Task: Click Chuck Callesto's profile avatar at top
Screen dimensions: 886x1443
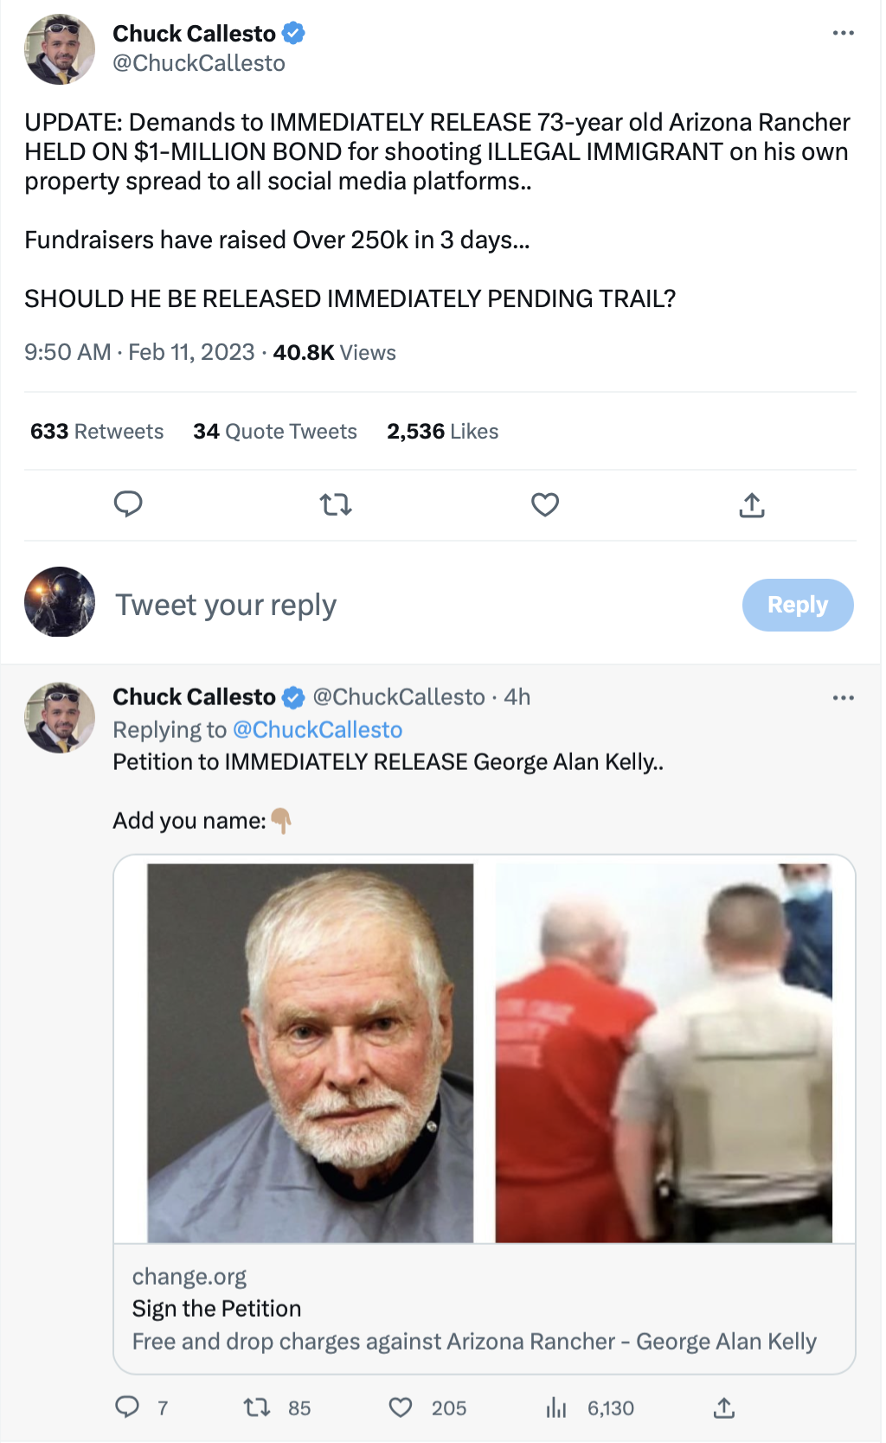Action: pyautogui.click(x=60, y=48)
